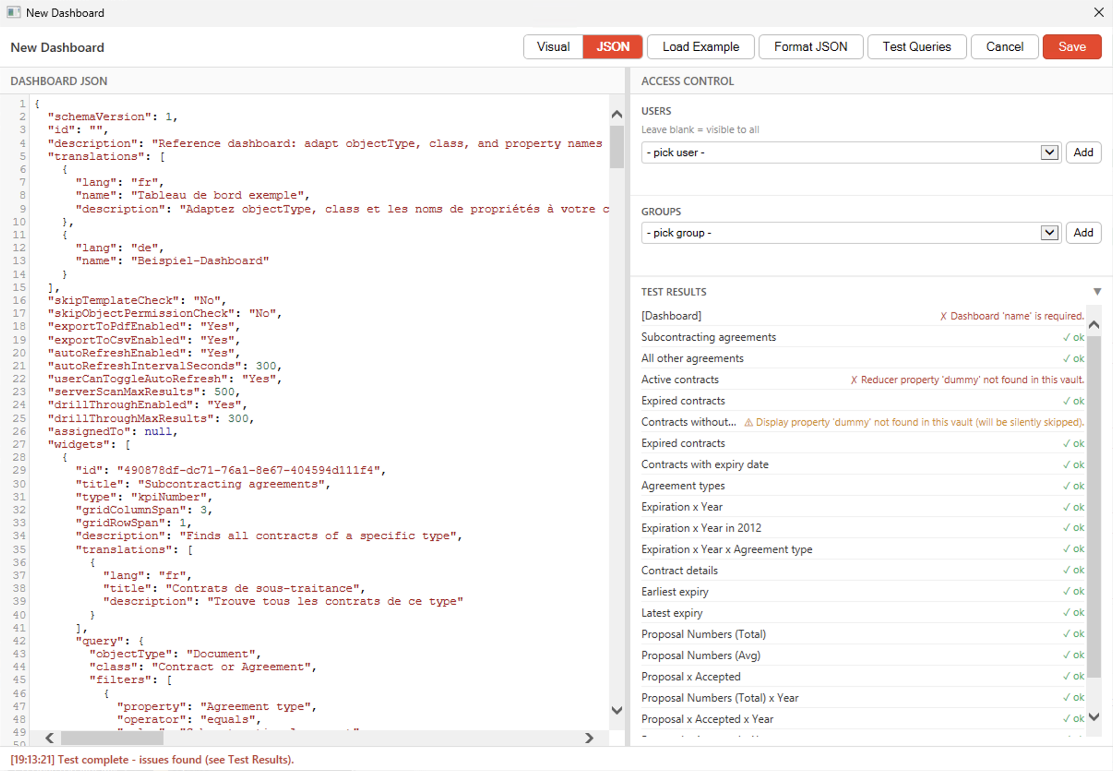Screen dimensions: 1113x771
Task: Click JSON editor scroll left arrow
Action: pos(49,738)
